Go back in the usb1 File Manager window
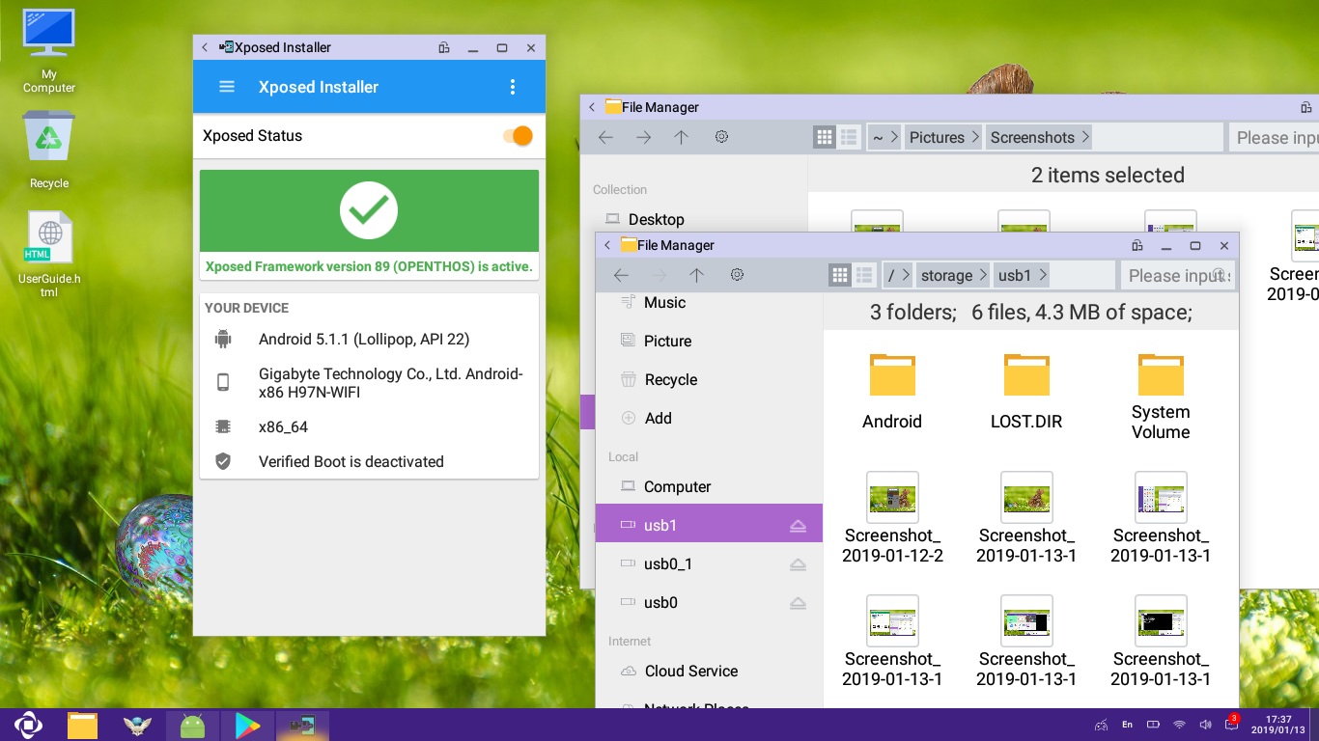Screen dimensions: 1319x741 pos(621,275)
